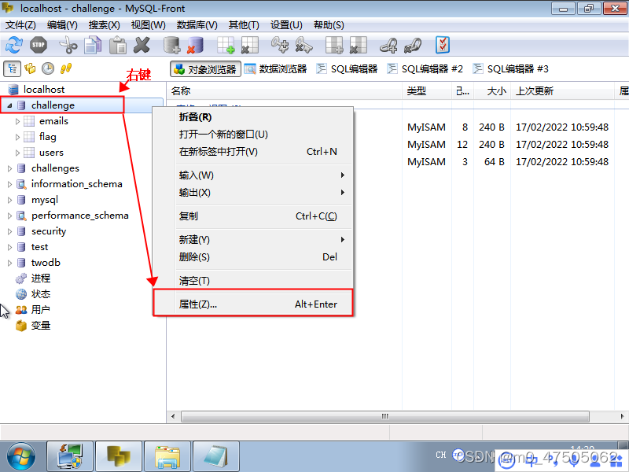The image size is (629, 472).
Task: Expand the challenges database node
Action: point(9,168)
